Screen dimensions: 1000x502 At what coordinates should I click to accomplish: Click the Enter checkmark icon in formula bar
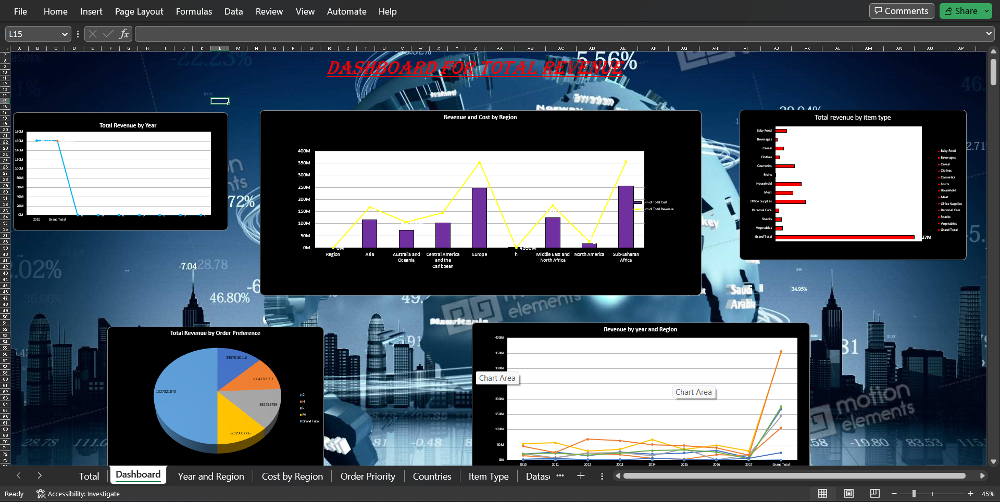pos(108,34)
